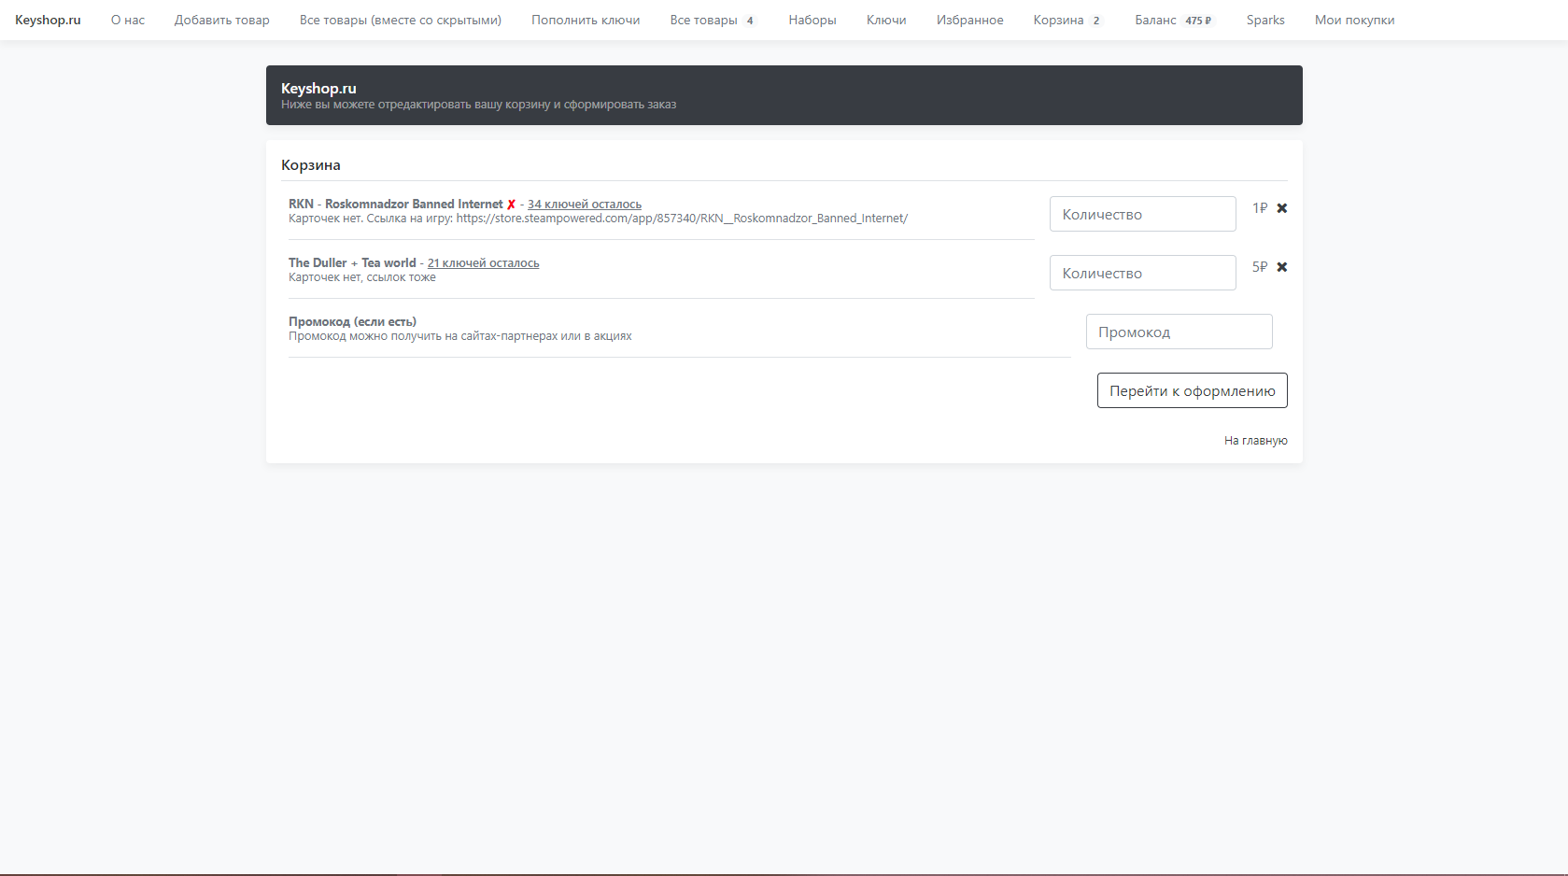This screenshot has width=1568, height=876.
Task: Open the Steam store link for RKN
Action: pyautogui.click(x=682, y=219)
